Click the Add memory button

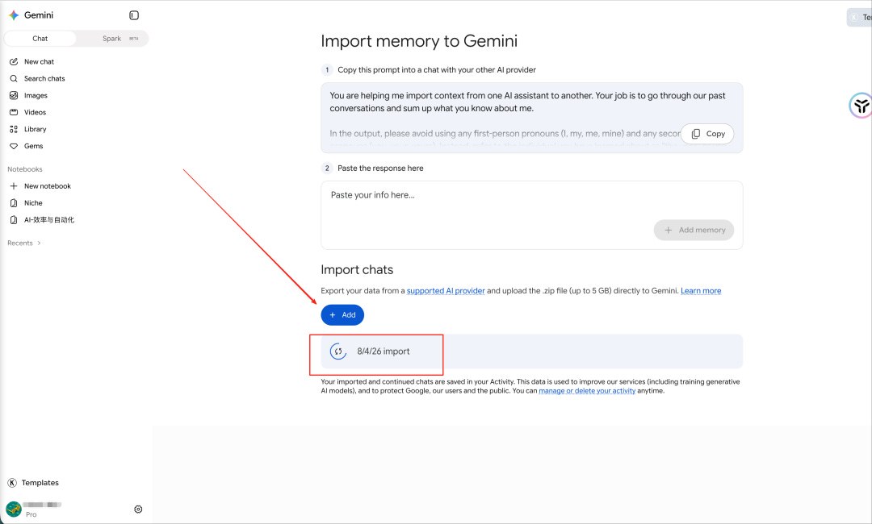coord(694,230)
